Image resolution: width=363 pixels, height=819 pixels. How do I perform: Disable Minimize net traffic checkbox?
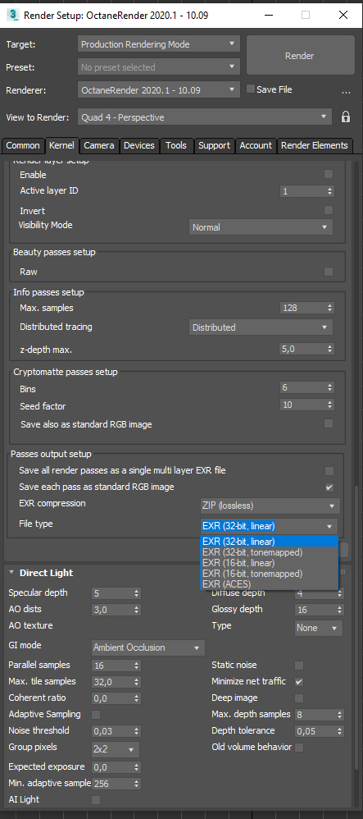tap(299, 682)
